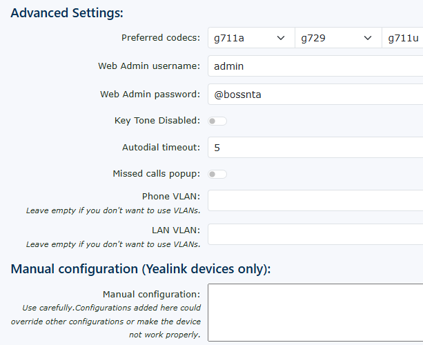Viewport: 423px width, 345px height.
Task: Click the "Preferred codecs:" label text
Action: [x=161, y=38]
